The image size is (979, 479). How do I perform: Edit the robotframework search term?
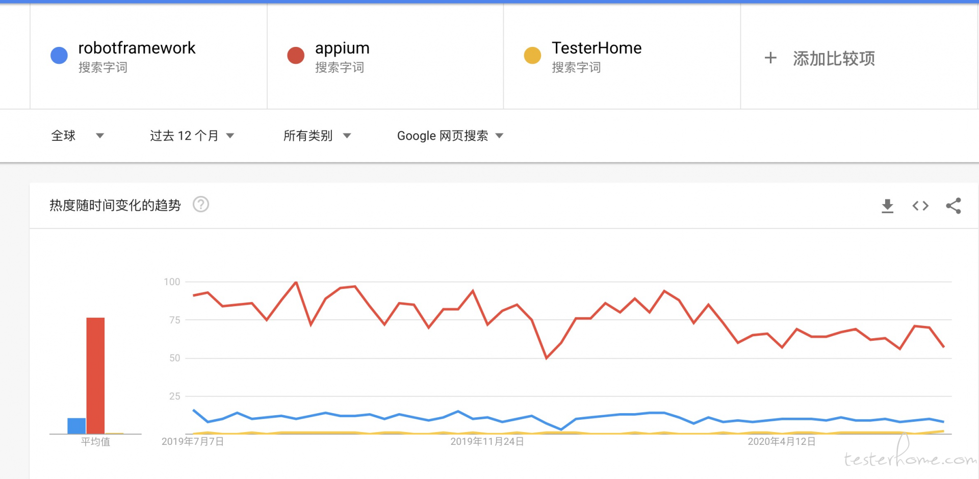(x=137, y=48)
